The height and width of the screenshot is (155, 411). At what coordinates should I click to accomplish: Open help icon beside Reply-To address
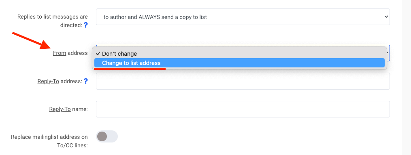pyautogui.click(x=85, y=81)
